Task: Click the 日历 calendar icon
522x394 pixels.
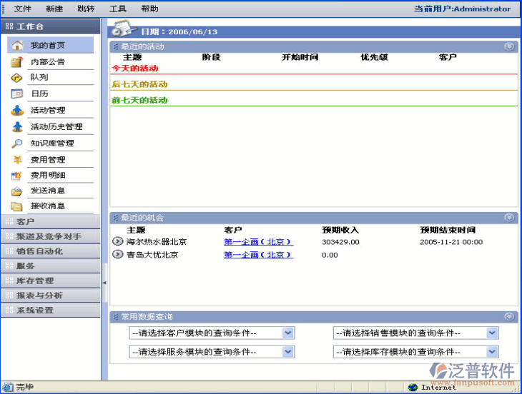Action: tap(17, 94)
